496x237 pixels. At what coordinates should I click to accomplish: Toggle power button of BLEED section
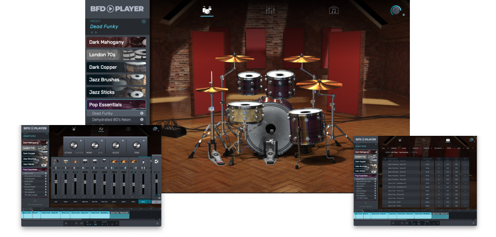[x=123, y=141]
